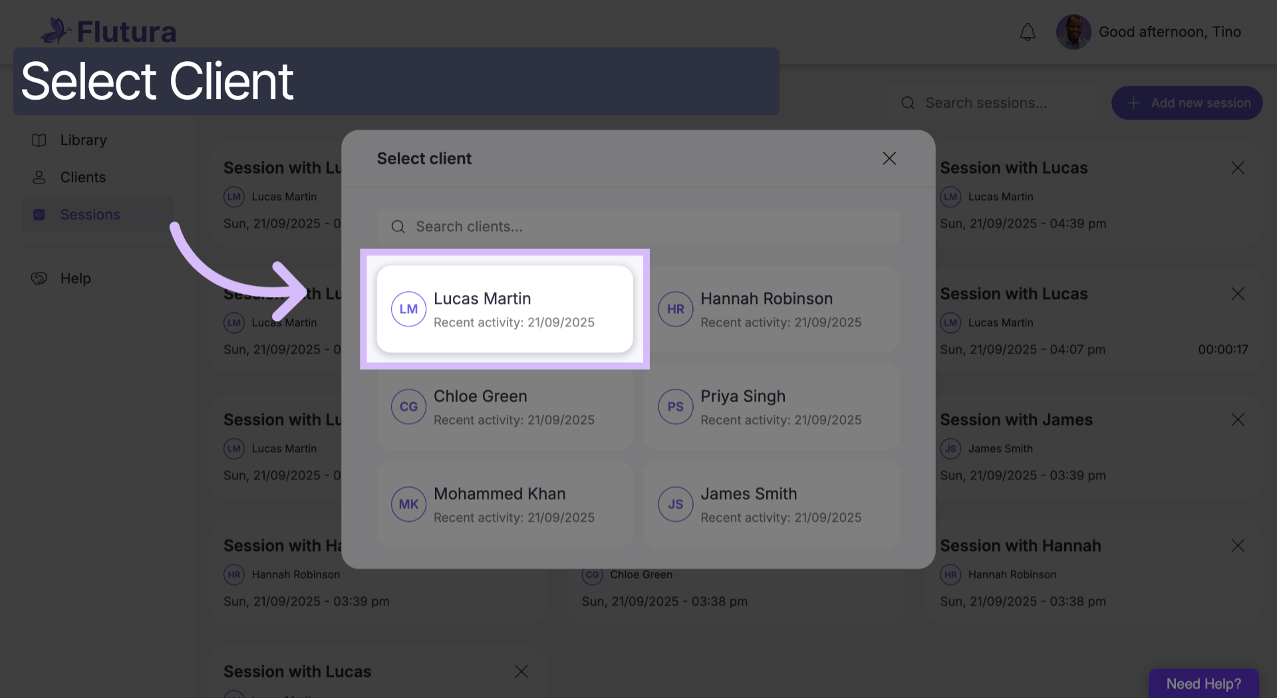The height and width of the screenshot is (698, 1277).
Task: Pick James Smith as the client
Action: tap(772, 505)
